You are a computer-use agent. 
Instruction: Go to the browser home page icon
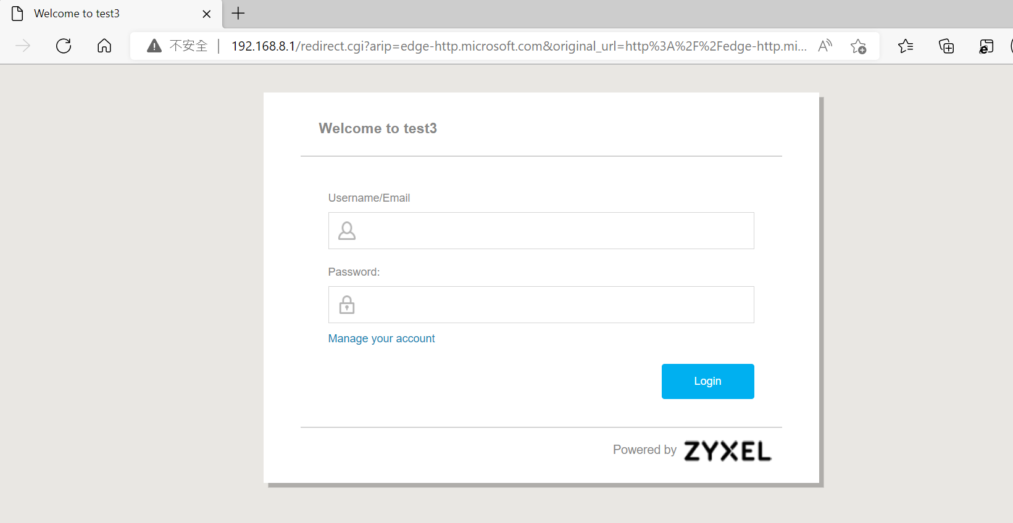104,46
